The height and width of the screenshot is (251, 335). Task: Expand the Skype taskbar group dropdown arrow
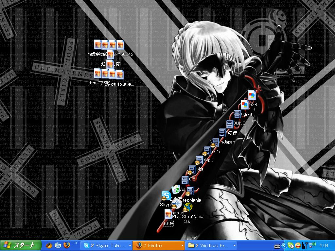(x=130, y=246)
